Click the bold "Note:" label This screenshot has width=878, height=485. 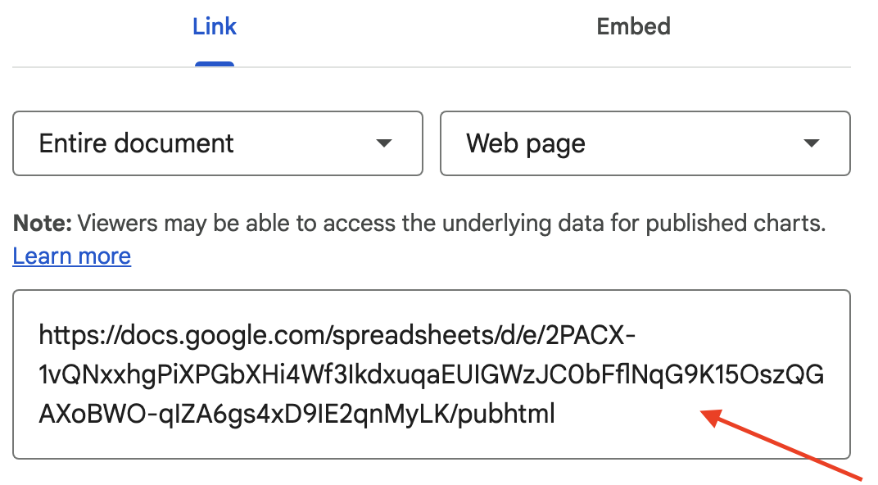pos(43,223)
